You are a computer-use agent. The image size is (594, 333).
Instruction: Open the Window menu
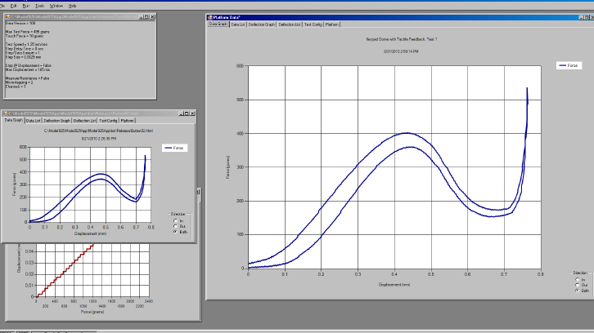tap(56, 5)
